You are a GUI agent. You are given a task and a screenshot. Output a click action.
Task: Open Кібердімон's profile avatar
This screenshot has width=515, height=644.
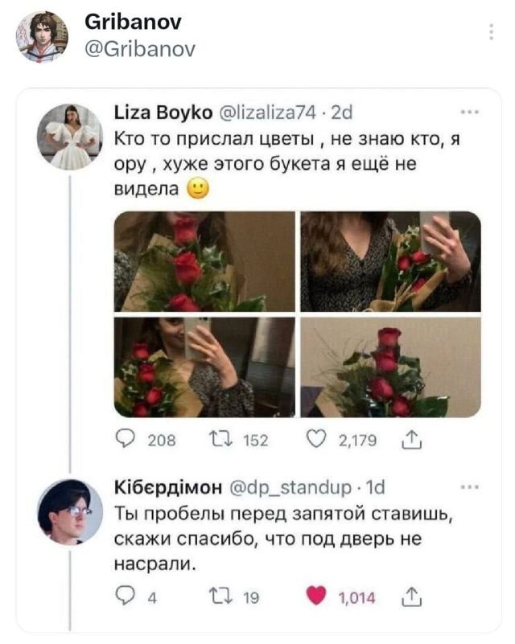point(70,512)
